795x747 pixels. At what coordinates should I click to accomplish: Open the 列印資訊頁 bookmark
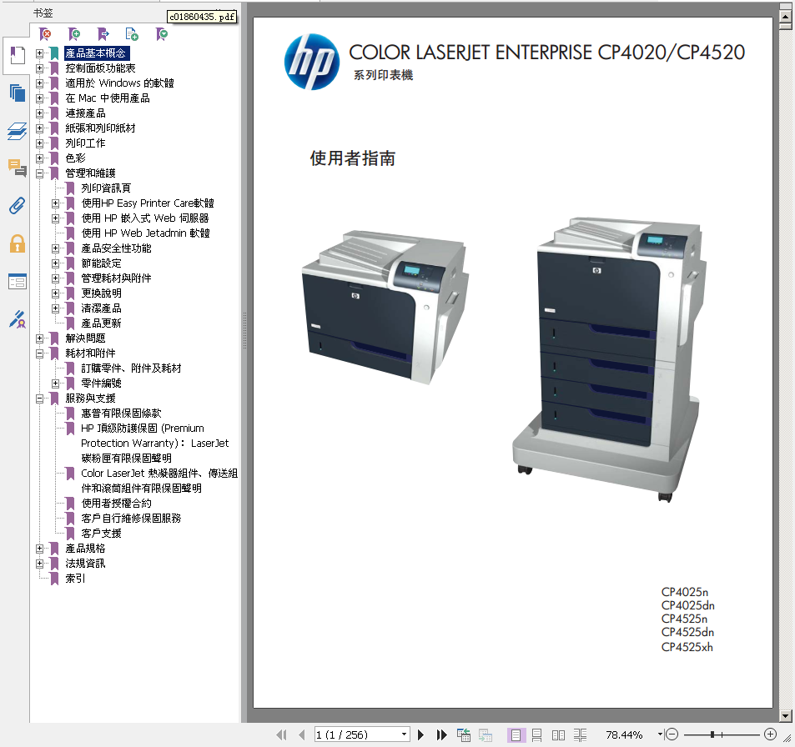coord(106,188)
